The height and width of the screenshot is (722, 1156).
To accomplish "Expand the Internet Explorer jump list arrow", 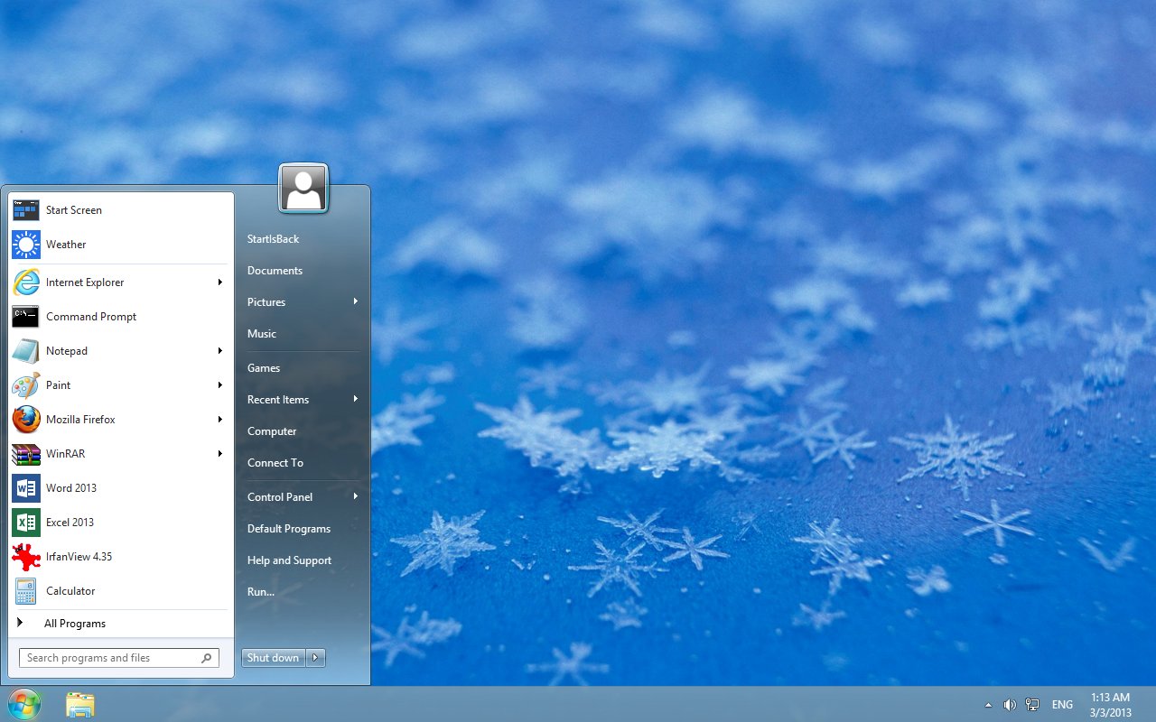I will pos(219,282).
